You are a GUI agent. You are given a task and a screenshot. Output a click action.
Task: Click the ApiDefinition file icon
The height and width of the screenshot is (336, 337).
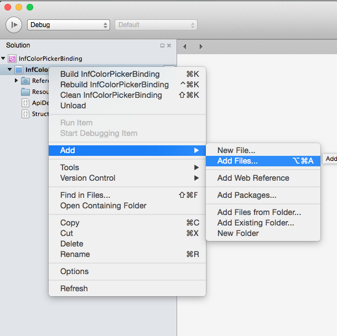tap(25, 103)
